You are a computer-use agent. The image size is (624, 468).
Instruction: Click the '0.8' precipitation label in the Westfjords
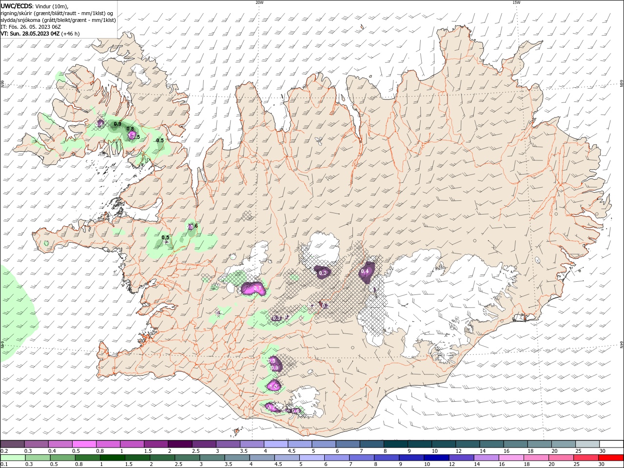[x=130, y=129]
